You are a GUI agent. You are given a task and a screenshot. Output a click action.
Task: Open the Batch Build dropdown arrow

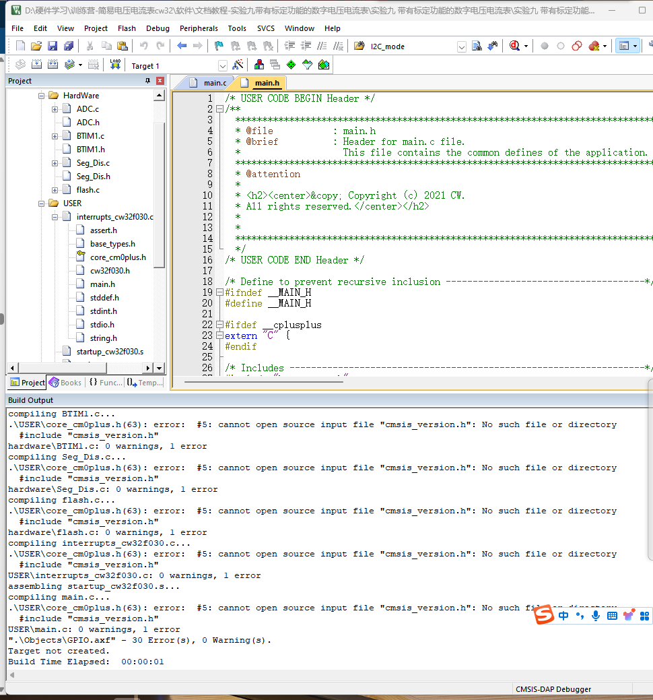click(80, 65)
